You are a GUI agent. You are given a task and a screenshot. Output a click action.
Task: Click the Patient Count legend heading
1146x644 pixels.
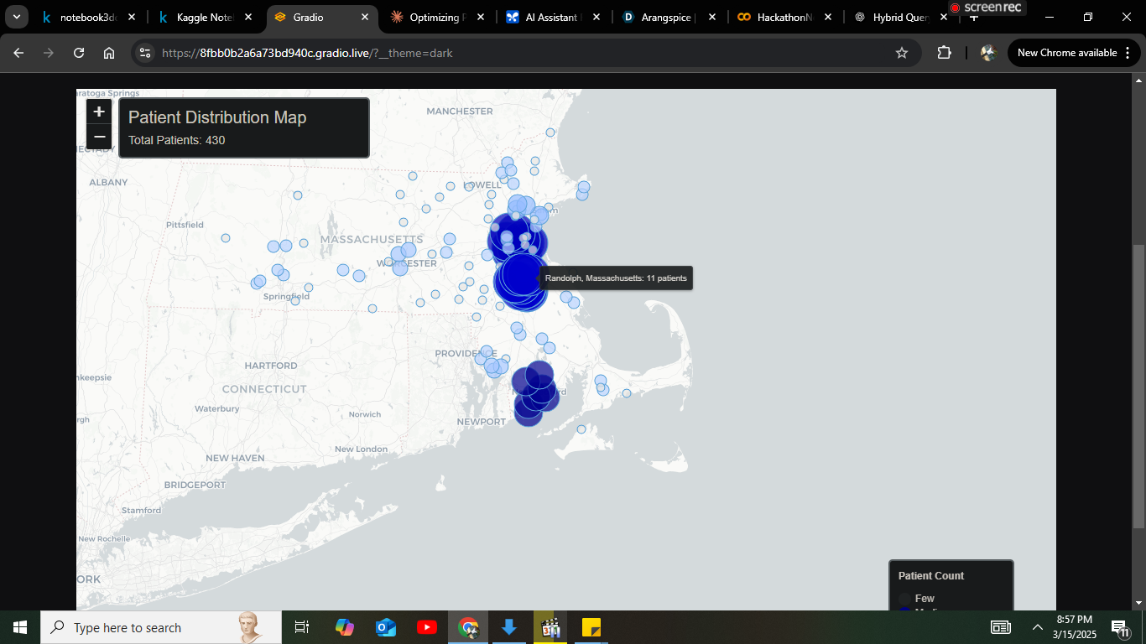[931, 576]
